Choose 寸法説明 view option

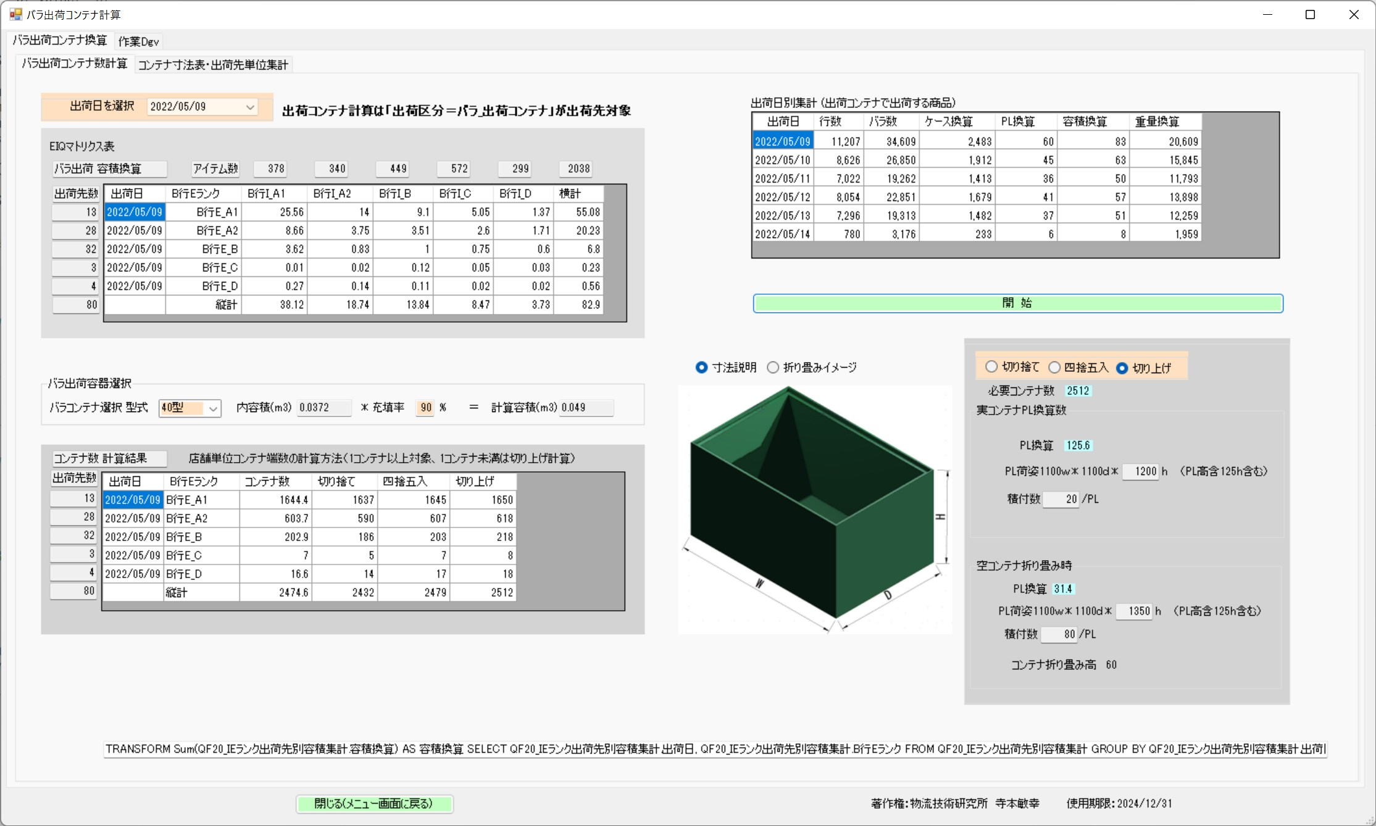702,368
